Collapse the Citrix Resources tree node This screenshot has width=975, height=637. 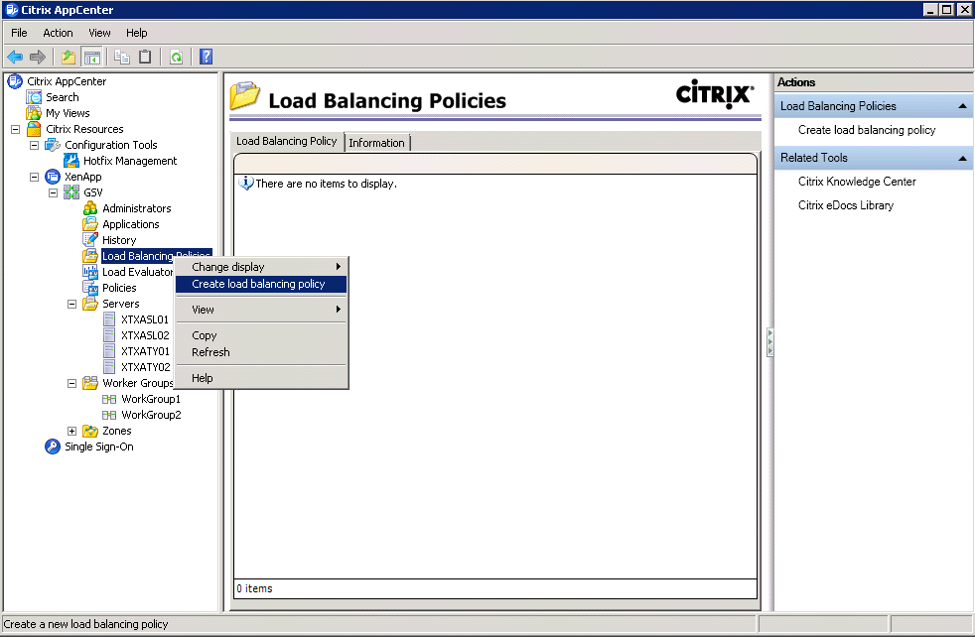click(x=16, y=129)
